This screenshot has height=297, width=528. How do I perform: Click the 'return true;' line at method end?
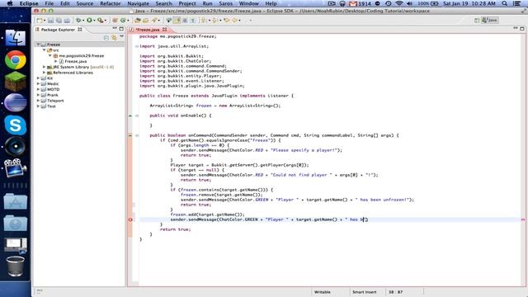(175, 229)
